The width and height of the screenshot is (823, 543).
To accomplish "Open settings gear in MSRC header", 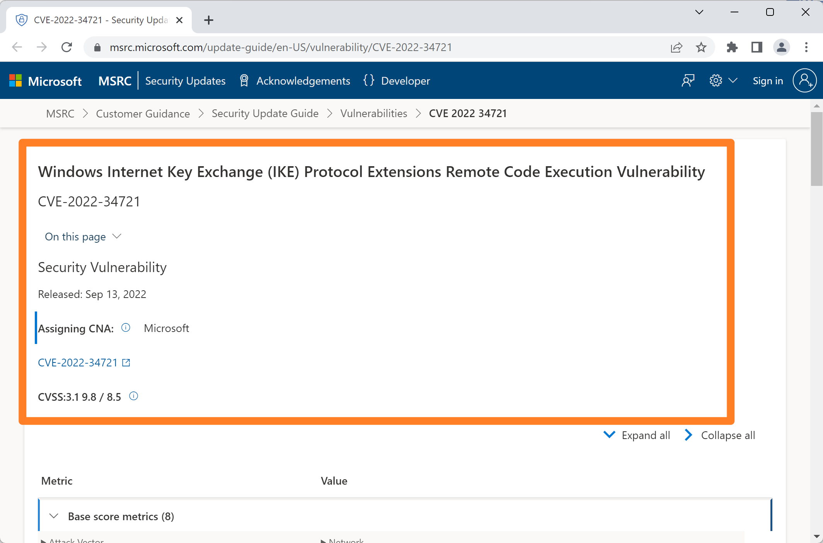I will click(716, 81).
